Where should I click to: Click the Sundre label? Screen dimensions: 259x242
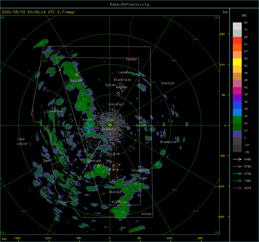tap(87, 119)
